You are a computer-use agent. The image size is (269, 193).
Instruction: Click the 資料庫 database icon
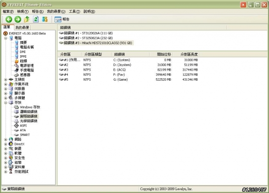11,167
